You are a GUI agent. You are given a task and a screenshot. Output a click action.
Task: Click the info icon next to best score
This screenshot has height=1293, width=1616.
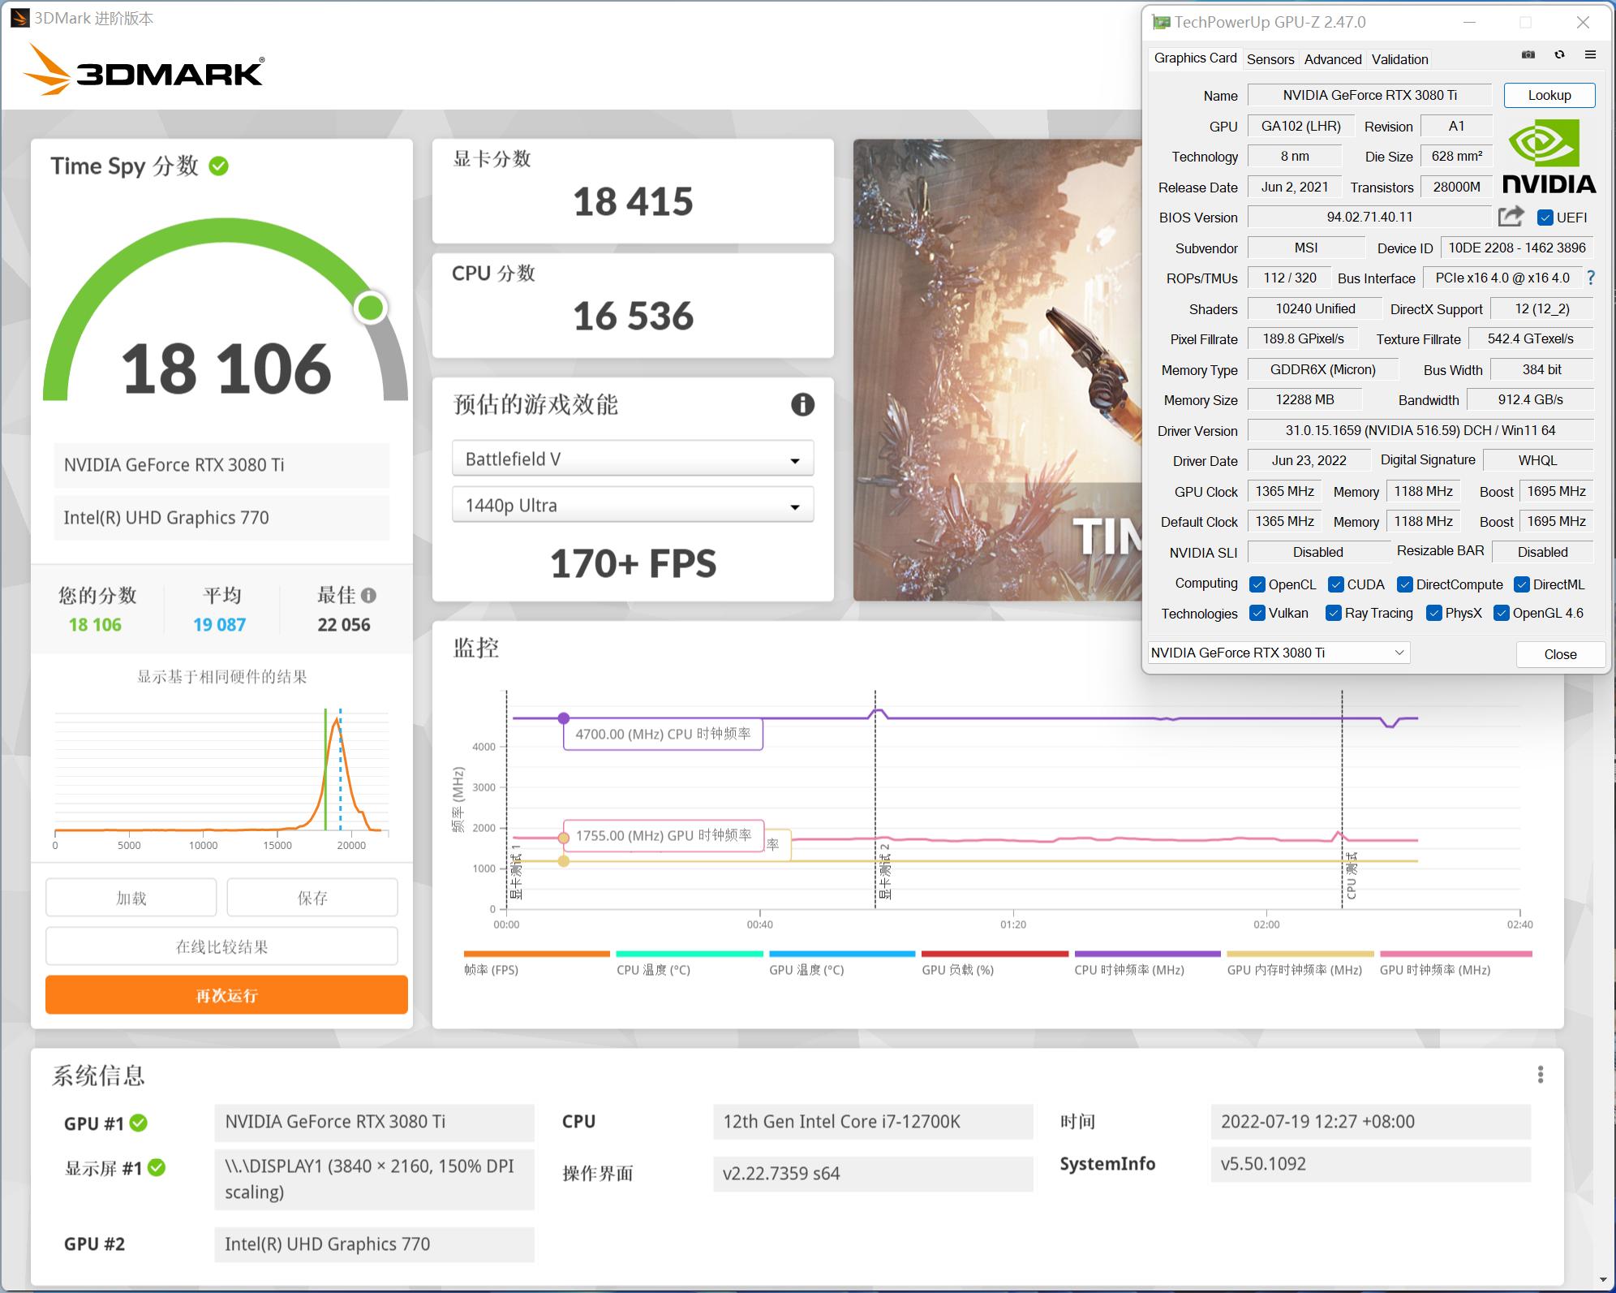pyautogui.click(x=369, y=595)
